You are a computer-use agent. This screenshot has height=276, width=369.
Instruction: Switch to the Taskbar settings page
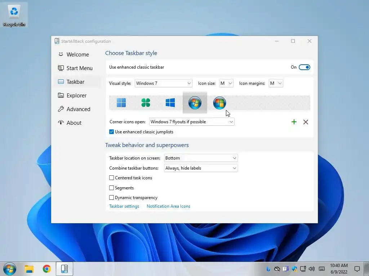pyautogui.click(x=77, y=82)
